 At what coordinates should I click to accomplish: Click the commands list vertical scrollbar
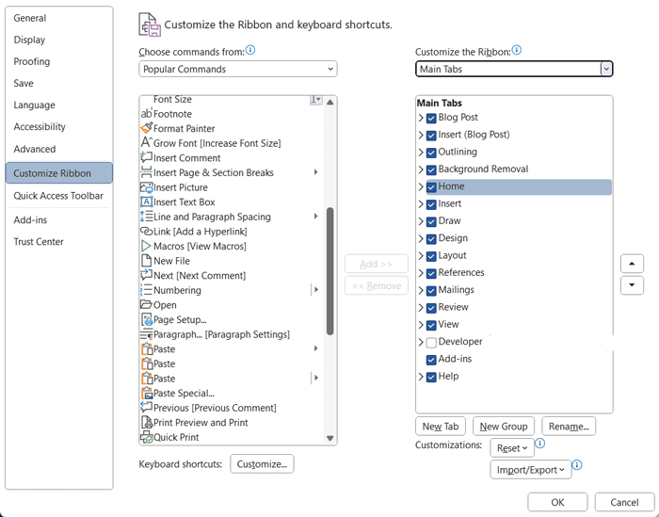[330, 271]
